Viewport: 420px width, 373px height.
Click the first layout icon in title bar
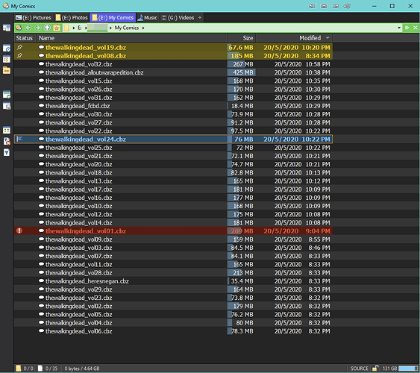(x=312, y=6)
